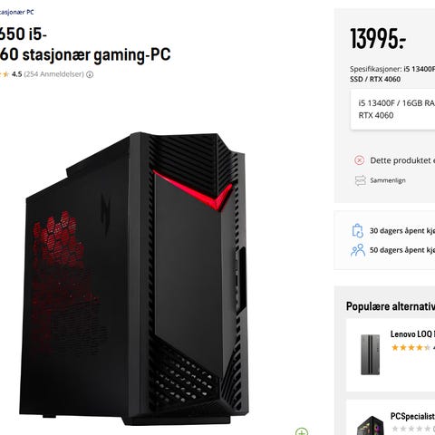
Task: Click the 50 dagers members people icon
Action: (x=358, y=250)
